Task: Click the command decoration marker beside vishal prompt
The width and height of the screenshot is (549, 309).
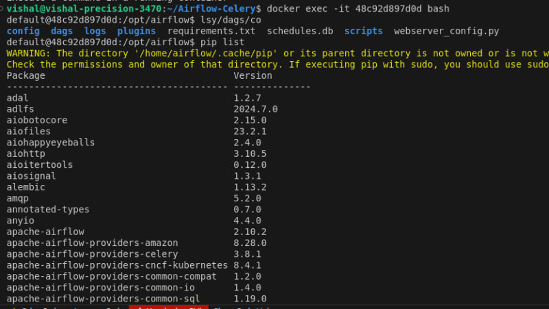Action: click(2, 9)
